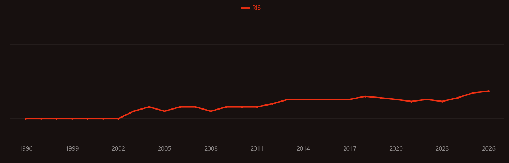This screenshot has width=509, height=163.
Task: Select the RIS data point at 1996
Action: (25, 119)
